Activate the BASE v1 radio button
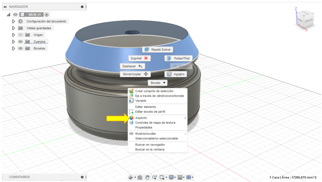 click(47, 14)
